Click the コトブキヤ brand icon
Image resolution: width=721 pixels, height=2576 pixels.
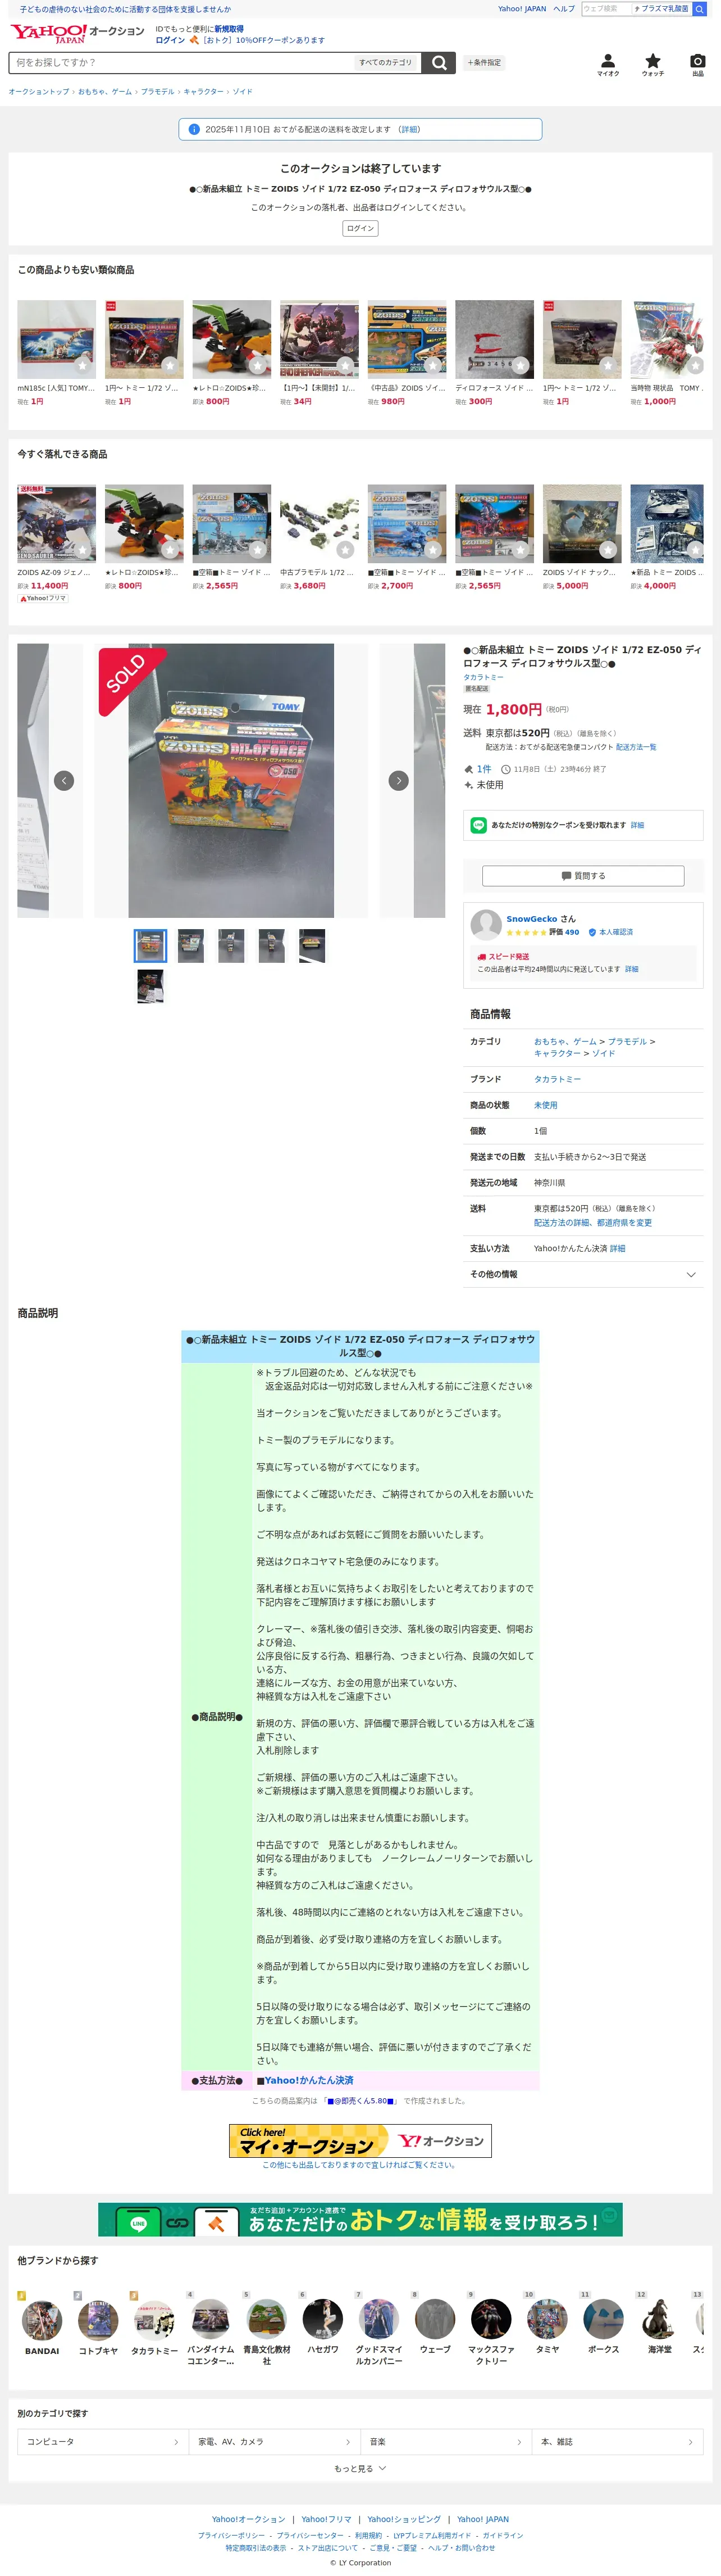point(98,2321)
